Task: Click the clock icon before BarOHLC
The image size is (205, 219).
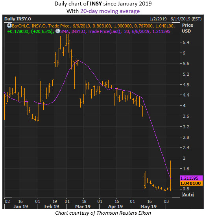Action: (x=9, y=26)
